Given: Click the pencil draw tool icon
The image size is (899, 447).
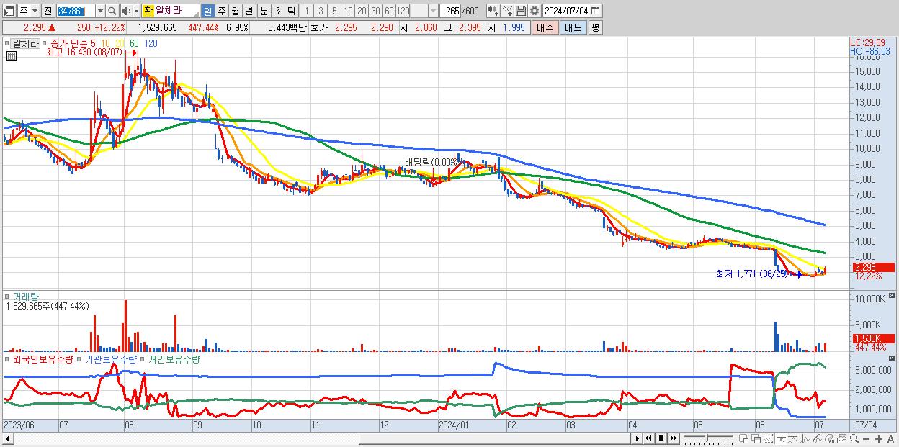Looking at the screenshot, I should coord(817,439).
